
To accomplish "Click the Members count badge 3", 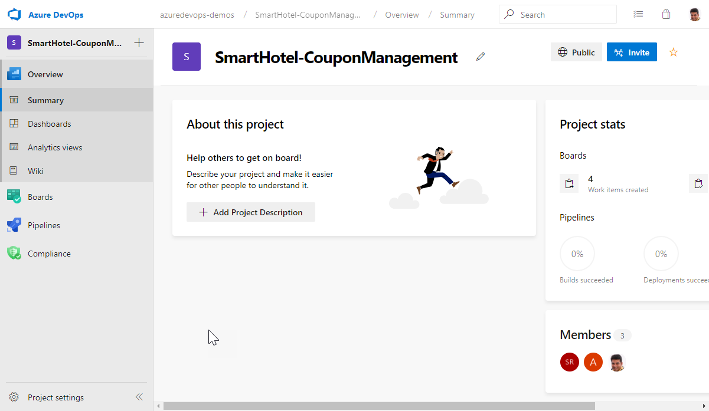I will point(623,336).
